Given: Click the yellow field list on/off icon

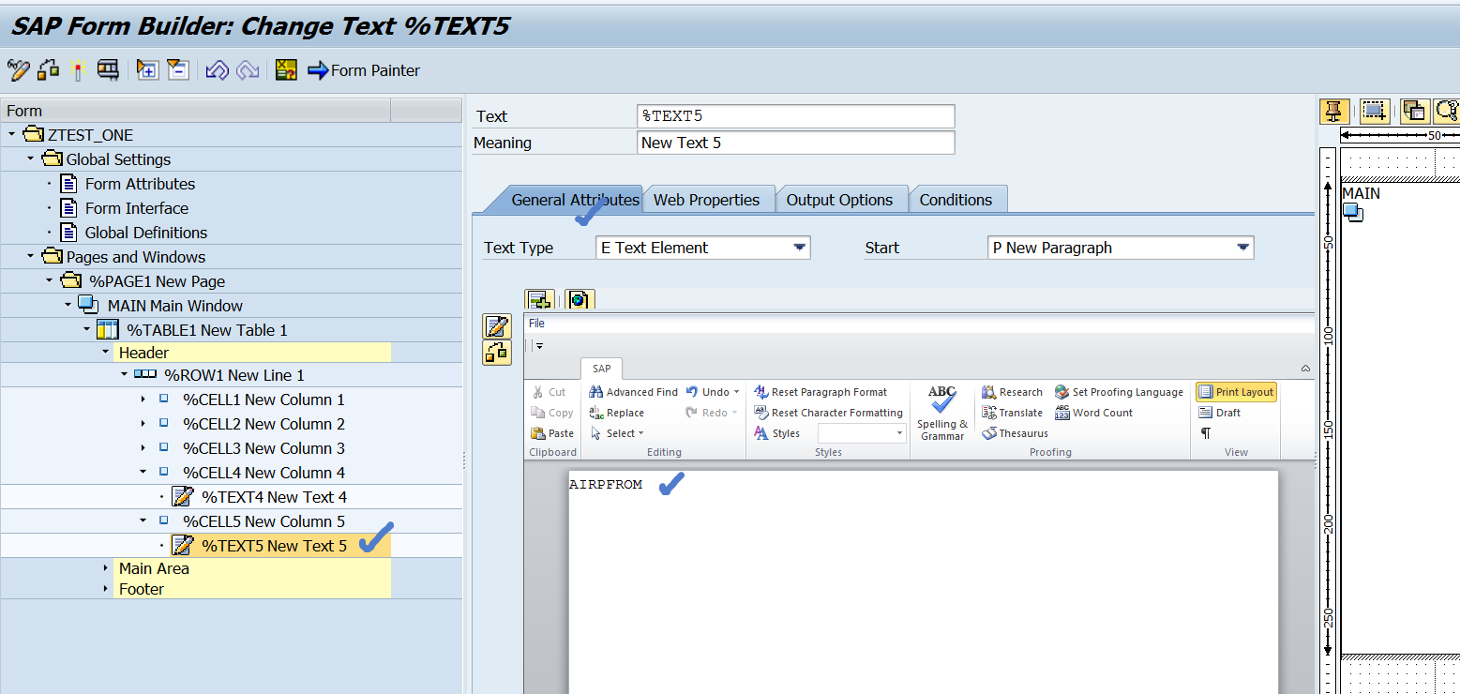Looking at the screenshot, I should pos(286,69).
